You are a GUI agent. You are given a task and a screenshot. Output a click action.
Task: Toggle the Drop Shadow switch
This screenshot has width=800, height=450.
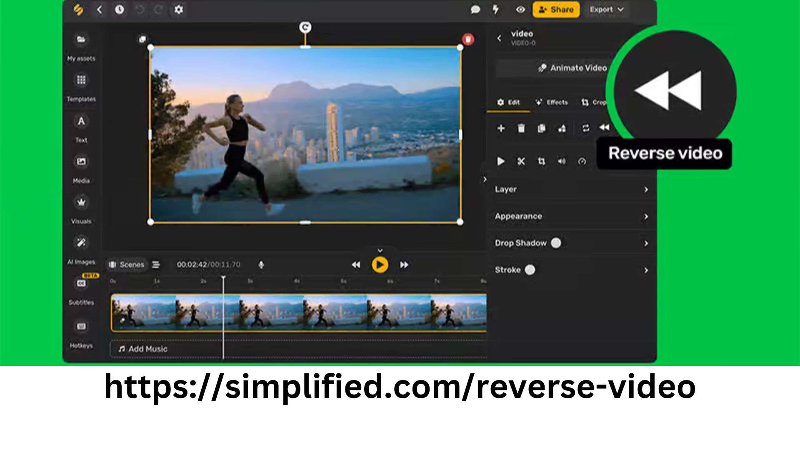556,243
